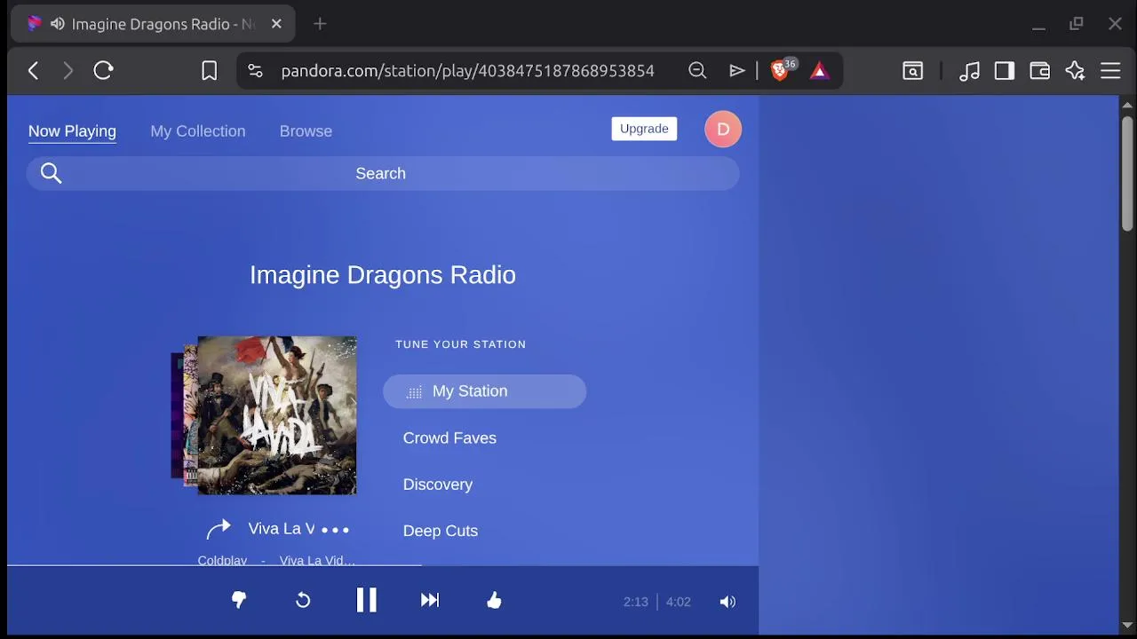
Task: Click the scrollbar down arrow
Action: (1126, 626)
